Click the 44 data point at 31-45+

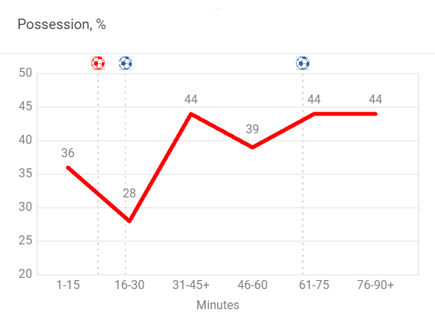click(191, 114)
